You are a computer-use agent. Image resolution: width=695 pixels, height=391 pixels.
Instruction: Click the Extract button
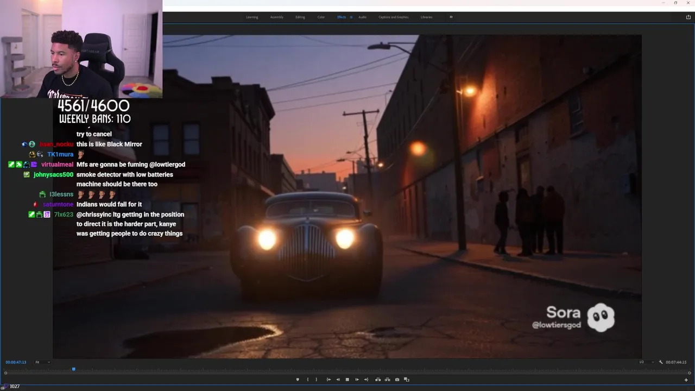387,380
